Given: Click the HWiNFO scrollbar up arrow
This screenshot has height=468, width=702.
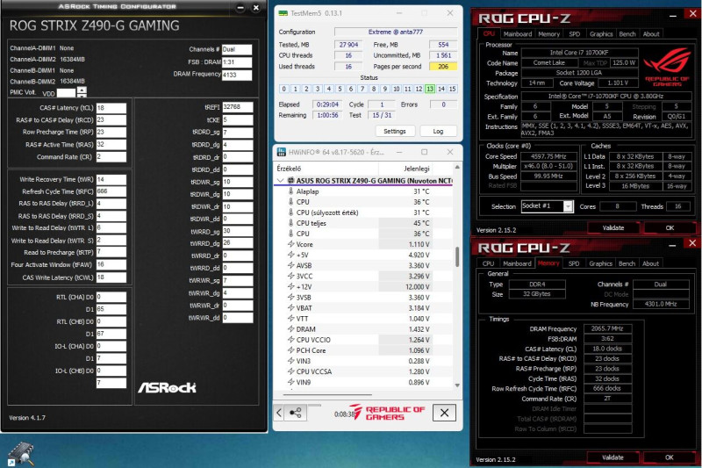Looking at the screenshot, I should (457, 167).
